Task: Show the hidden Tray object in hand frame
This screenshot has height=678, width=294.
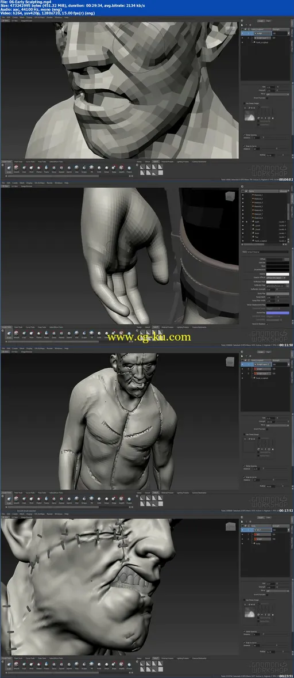Action: 243,237
